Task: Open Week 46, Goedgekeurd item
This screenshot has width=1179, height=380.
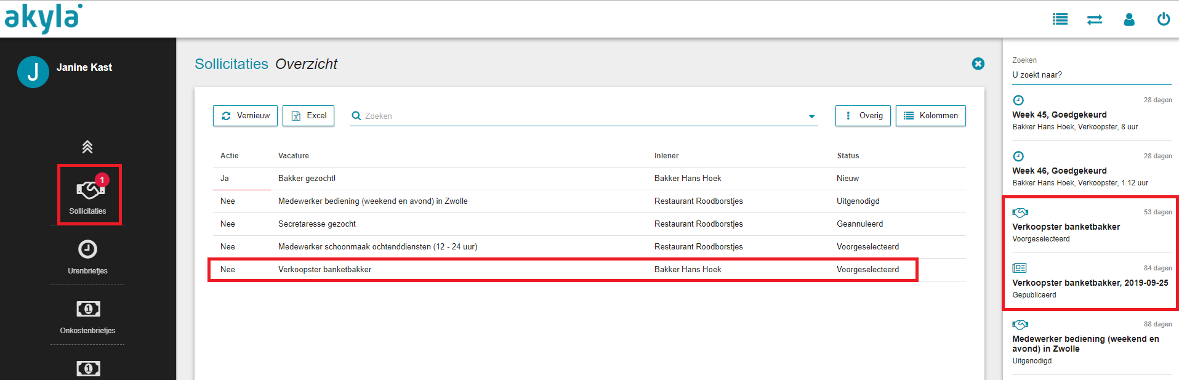Action: click(x=1092, y=169)
